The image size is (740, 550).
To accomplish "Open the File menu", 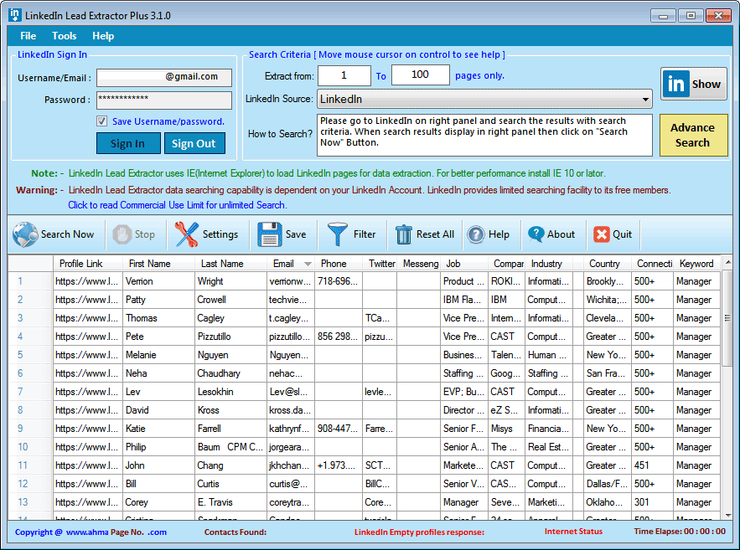I will (x=28, y=36).
